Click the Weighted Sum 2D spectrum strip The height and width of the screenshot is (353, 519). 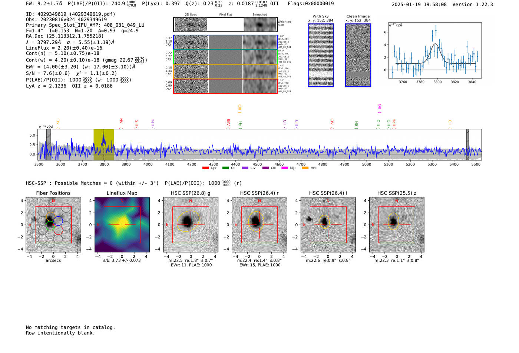[225, 24]
